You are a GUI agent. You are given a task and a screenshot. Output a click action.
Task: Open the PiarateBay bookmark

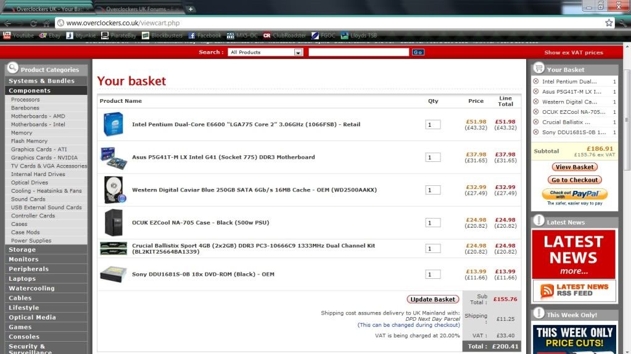pos(118,35)
